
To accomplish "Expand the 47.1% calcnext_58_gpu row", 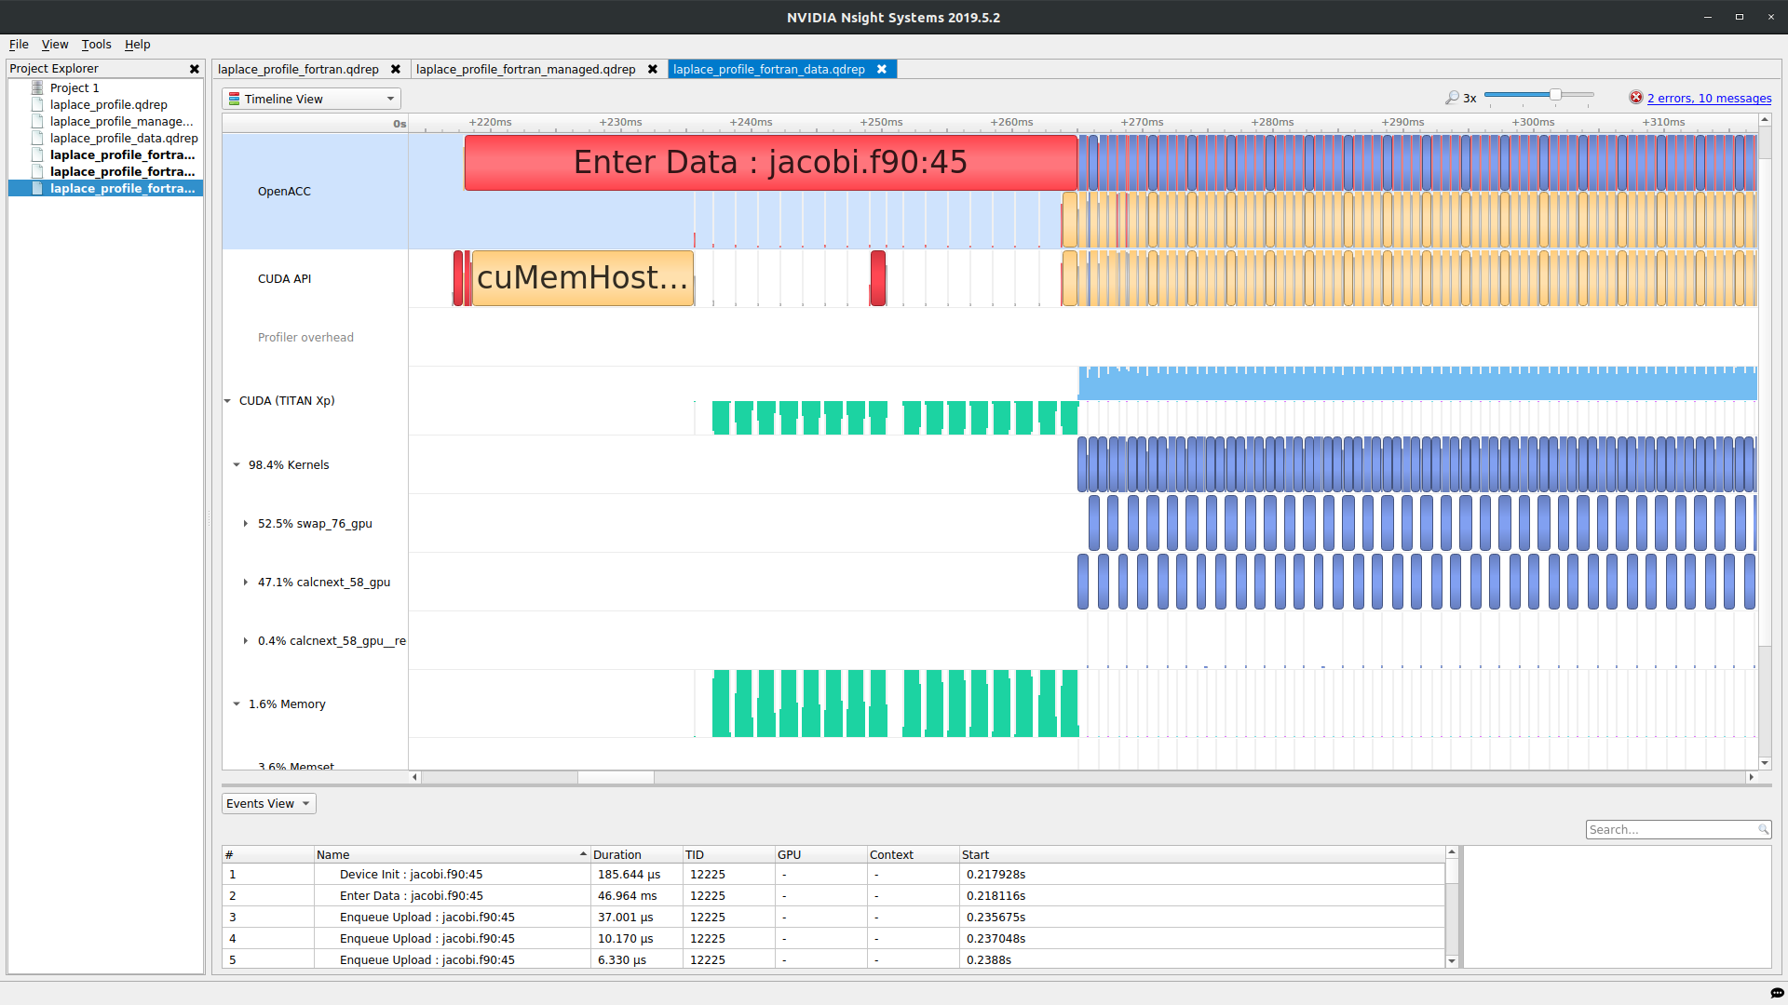I will [246, 583].
